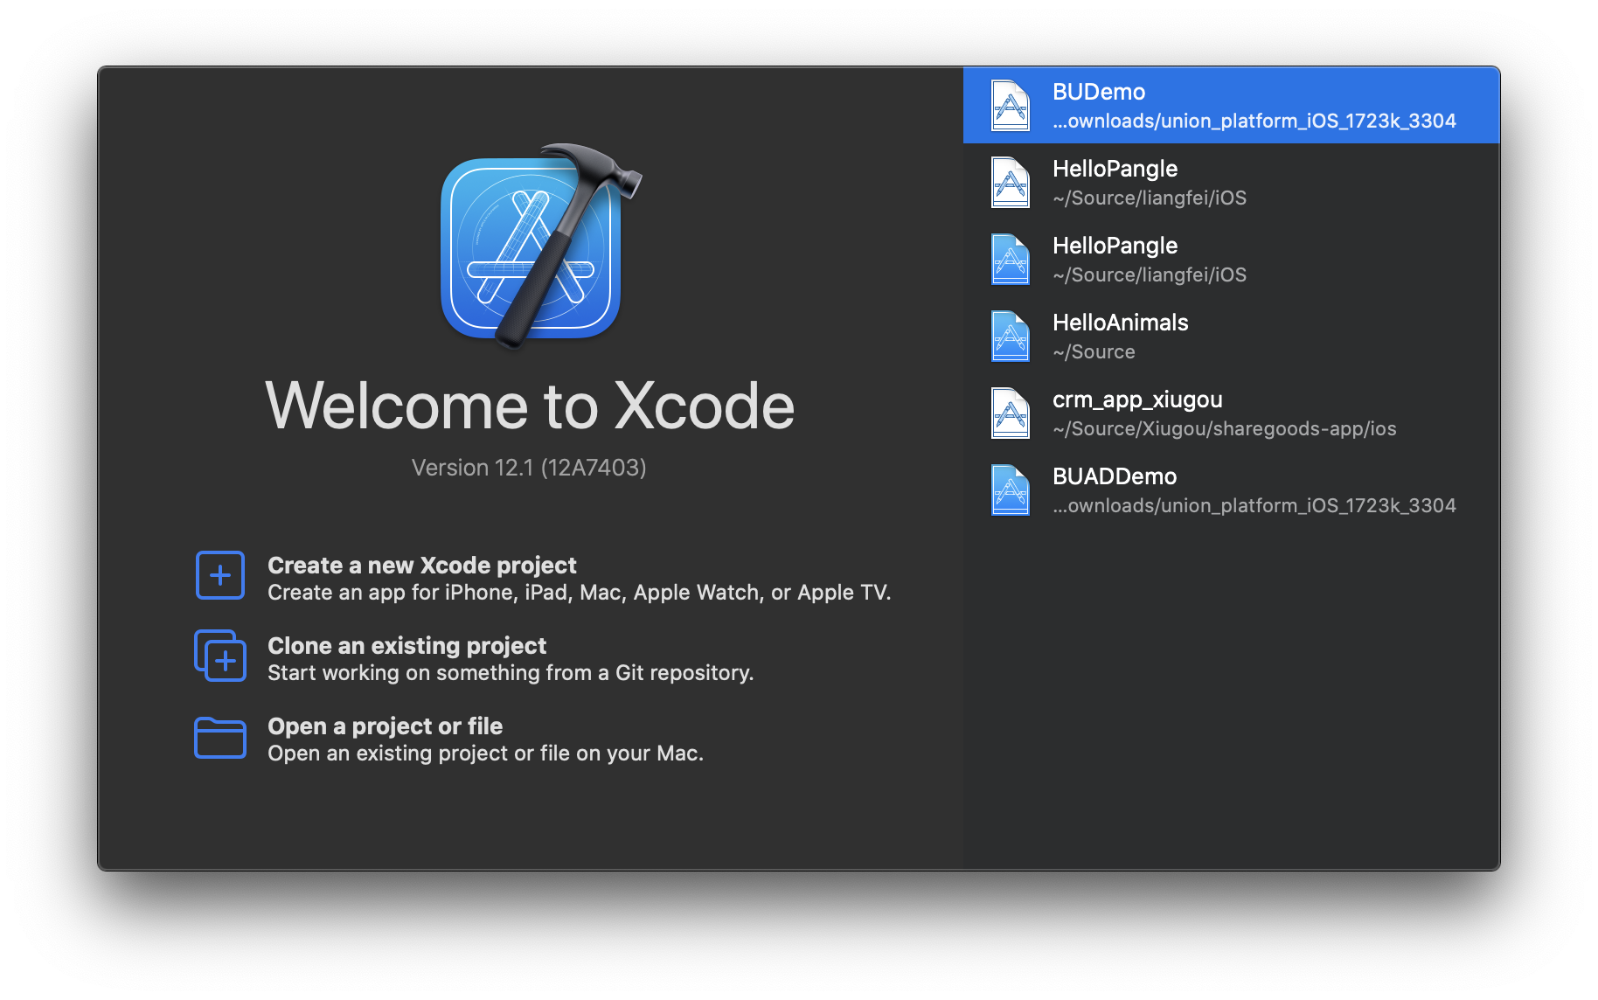The image size is (1598, 1000).
Task: Select the HelloPangle name directly above HelloAnimals
Action: tap(1115, 246)
